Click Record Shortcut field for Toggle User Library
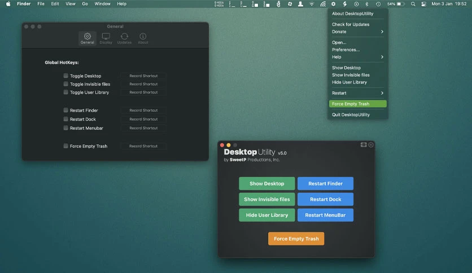 [143, 93]
